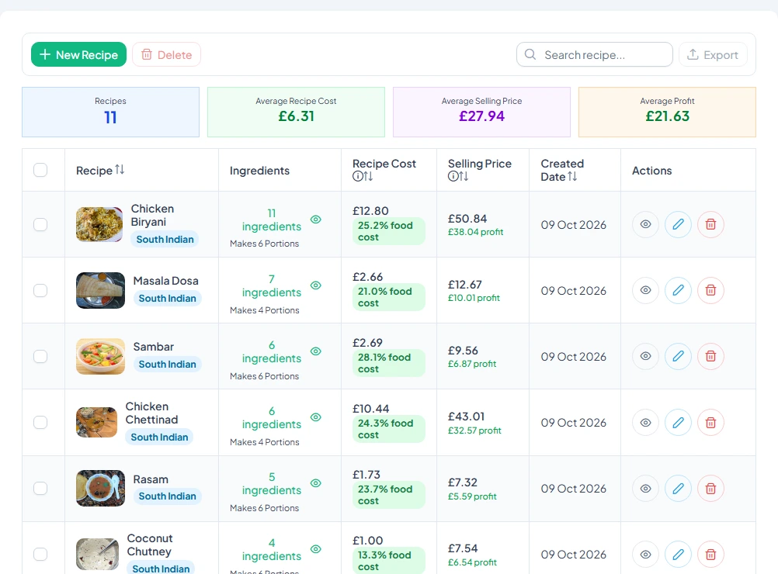This screenshot has height=574, width=778.
Task: Edit Chicken Chettinad recipe pencil icon
Action: tap(679, 422)
